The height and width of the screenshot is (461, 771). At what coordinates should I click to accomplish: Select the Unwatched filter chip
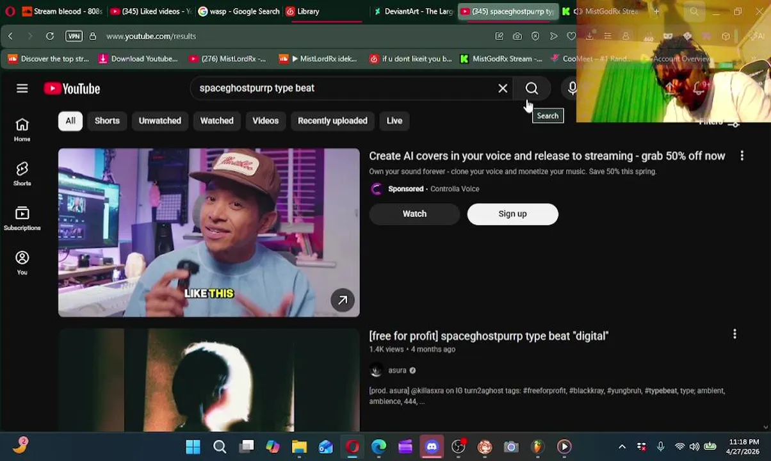point(160,120)
